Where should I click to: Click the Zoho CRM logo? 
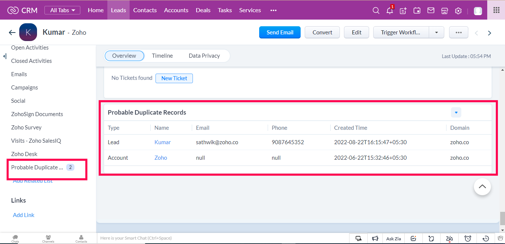coord(22,10)
